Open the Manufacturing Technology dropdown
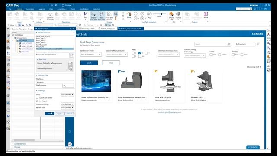 point(195,55)
